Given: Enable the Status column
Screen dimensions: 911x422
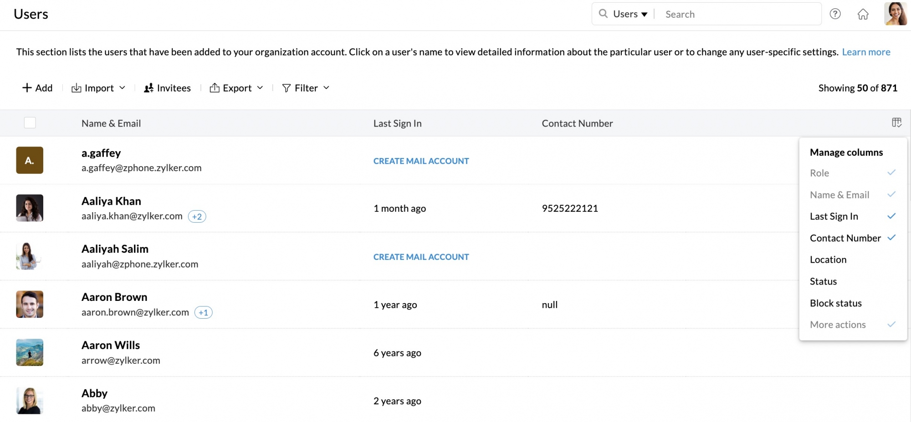Looking at the screenshot, I should pyautogui.click(x=853, y=281).
